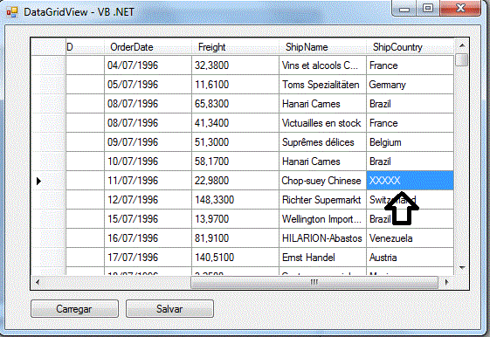Click the horizontal scrollbar right arrow

(x=446, y=282)
